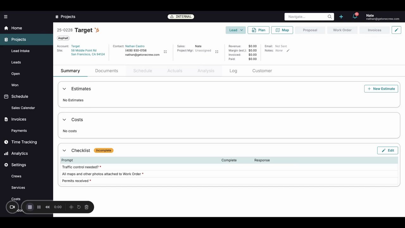Click the Proposal button
This screenshot has width=405, height=228.
(310, 30)
